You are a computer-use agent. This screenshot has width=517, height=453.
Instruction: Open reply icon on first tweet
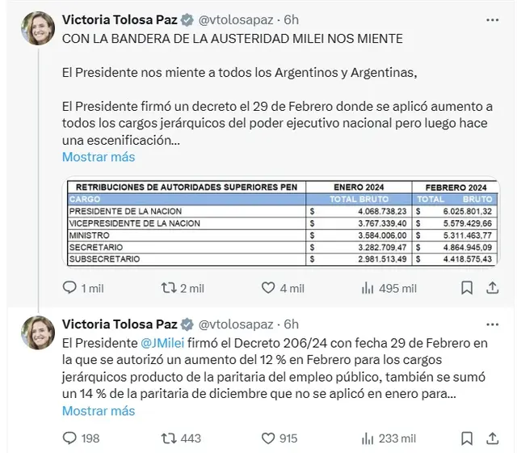tap(69, 288)
